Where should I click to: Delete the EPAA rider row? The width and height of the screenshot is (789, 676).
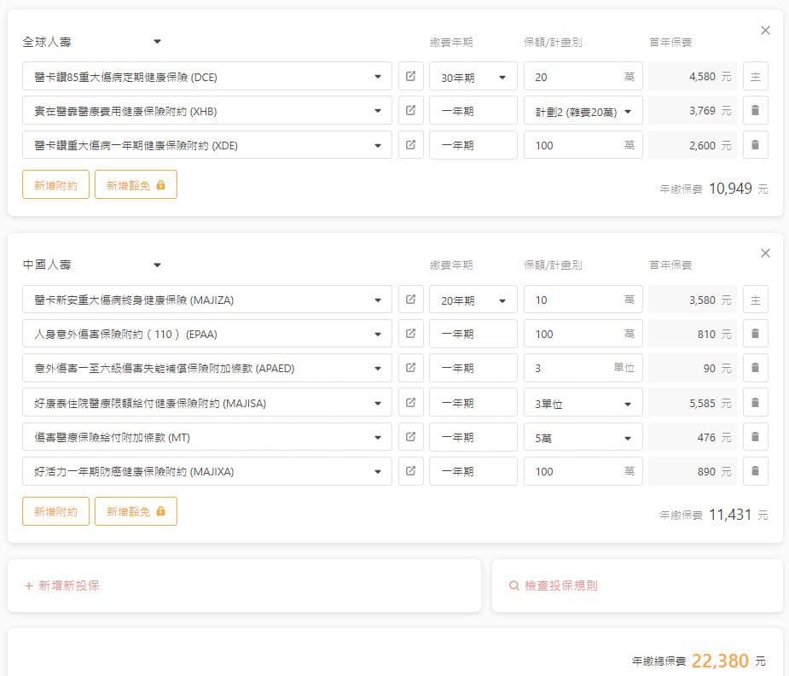point(755,334)
